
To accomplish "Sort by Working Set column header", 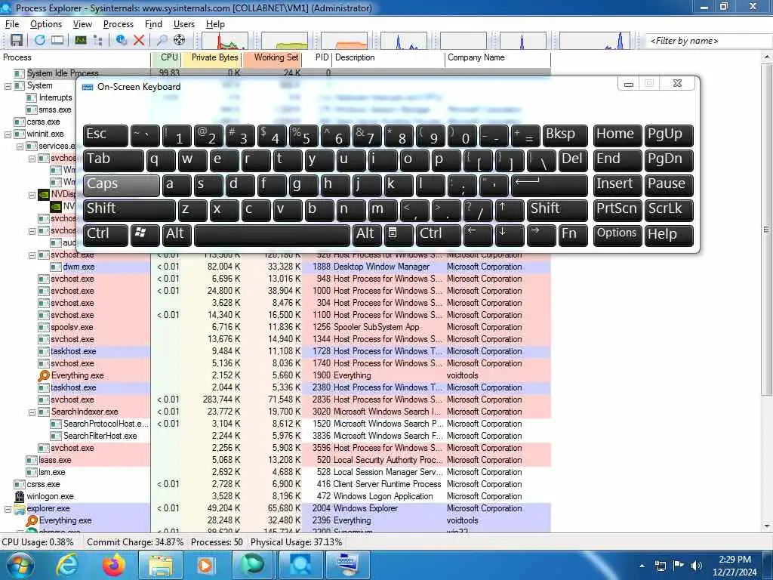I will click(273, 57).
